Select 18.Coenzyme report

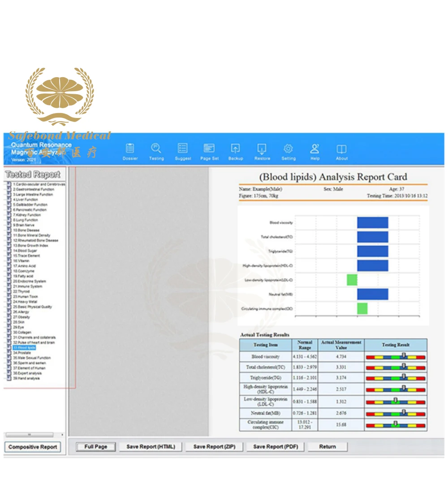(x=23, y=271)
